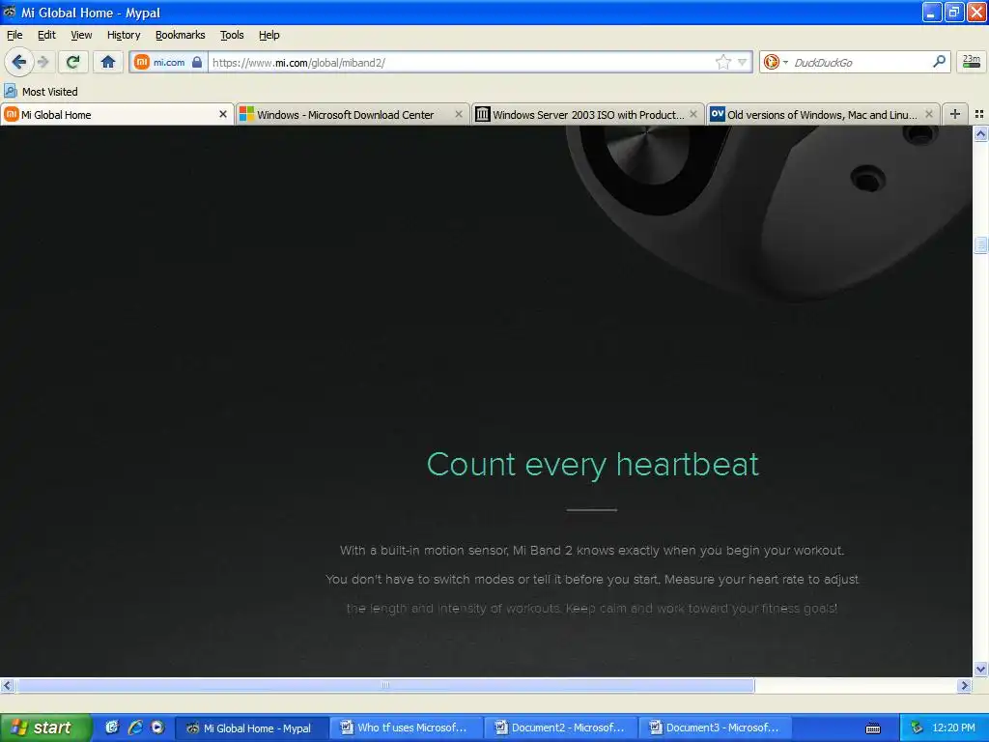The image size is (989, 742).
Task: Open the Windows Start menu
Action: [45, 728]
